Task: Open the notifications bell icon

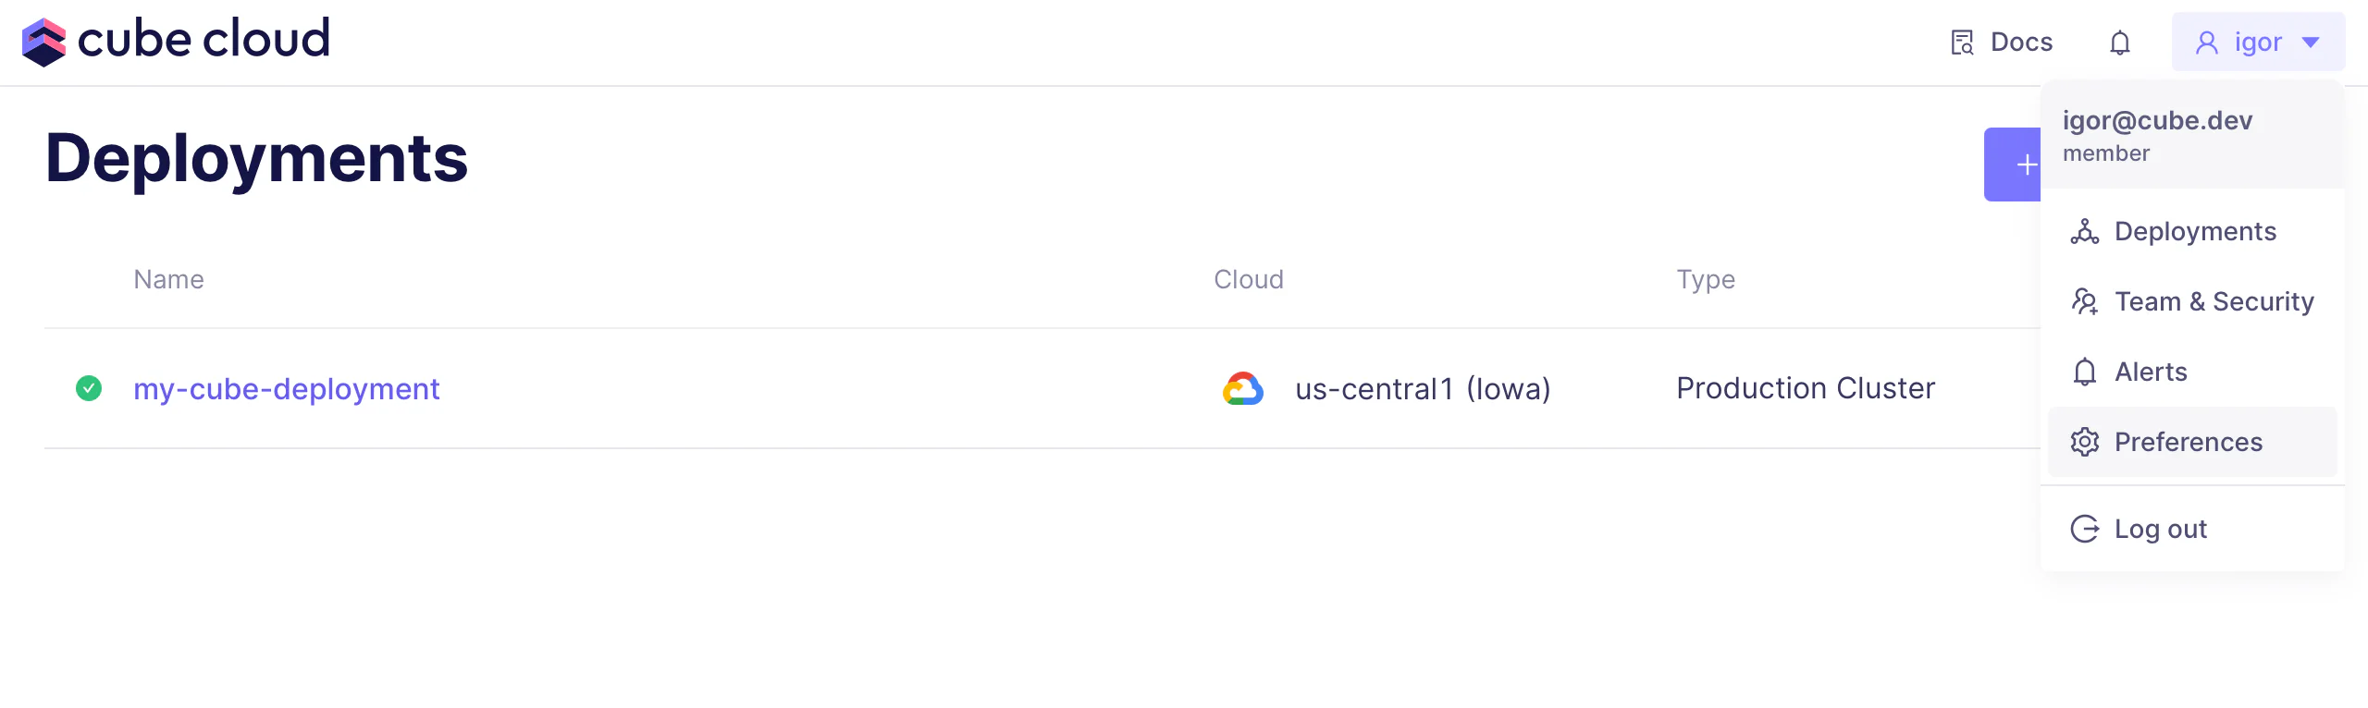Action: point(2119,43)
